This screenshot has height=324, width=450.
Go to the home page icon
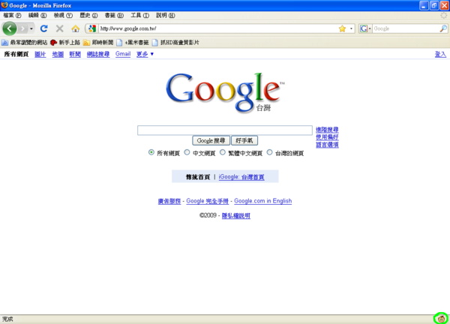75,28
